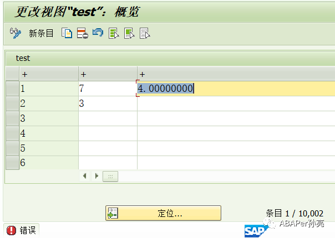335x238 pixels.
Task: Select row selector for row 6
Action: coord(12,163)
